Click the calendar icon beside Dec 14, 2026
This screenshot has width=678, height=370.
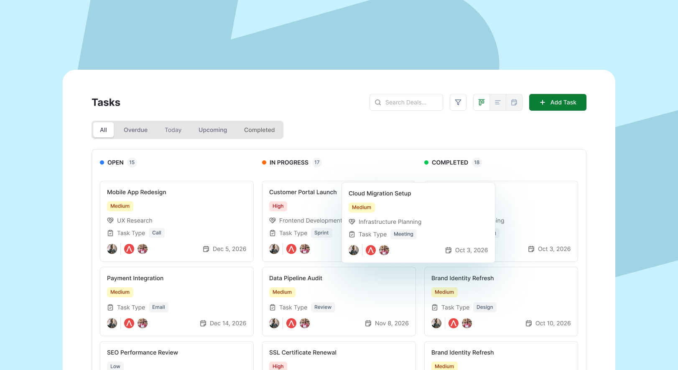(x=203, y=323)
